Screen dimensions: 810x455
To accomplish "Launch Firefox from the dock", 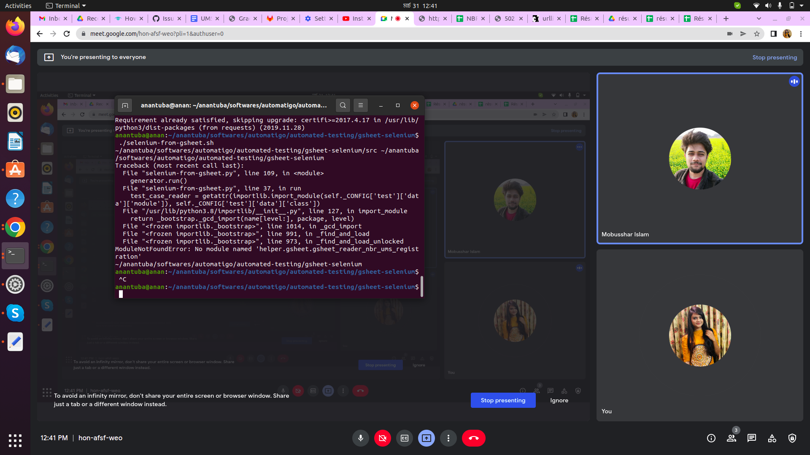I will click(x=15, y=27).
